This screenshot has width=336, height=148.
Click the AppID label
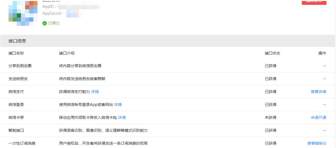(50, 6)
